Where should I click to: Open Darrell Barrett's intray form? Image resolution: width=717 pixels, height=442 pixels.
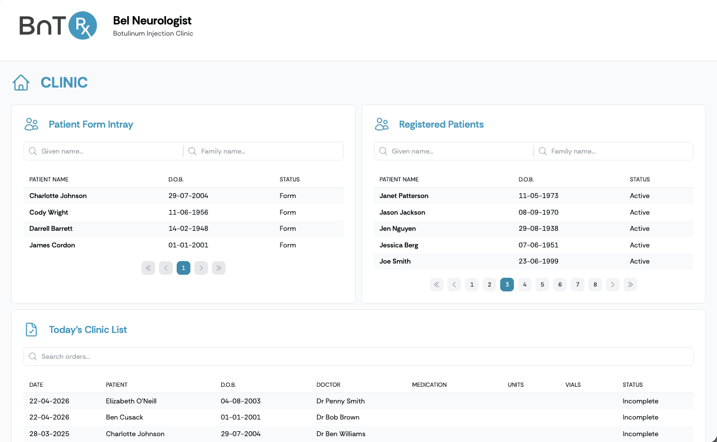point(184,228)
